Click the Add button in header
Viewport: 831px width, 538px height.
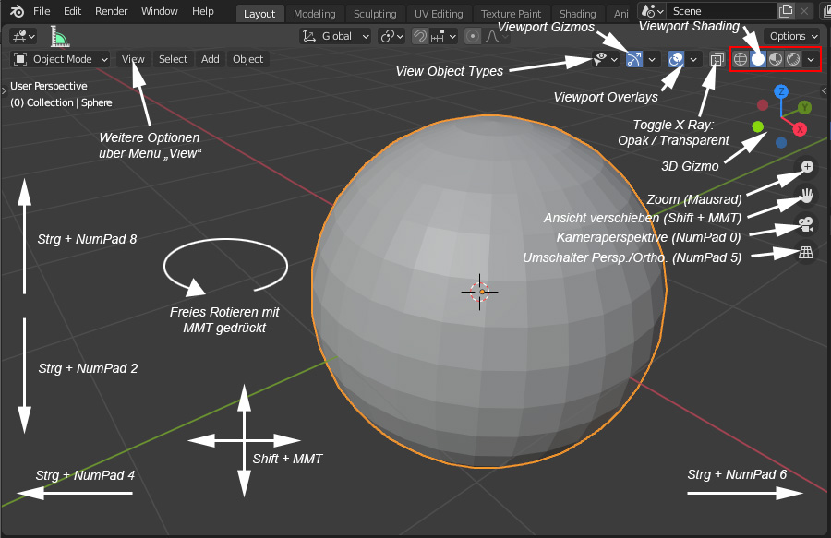pos(211,59)
